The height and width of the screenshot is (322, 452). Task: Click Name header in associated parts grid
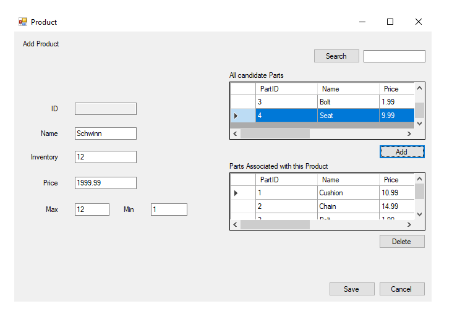(x=348, y=180)
